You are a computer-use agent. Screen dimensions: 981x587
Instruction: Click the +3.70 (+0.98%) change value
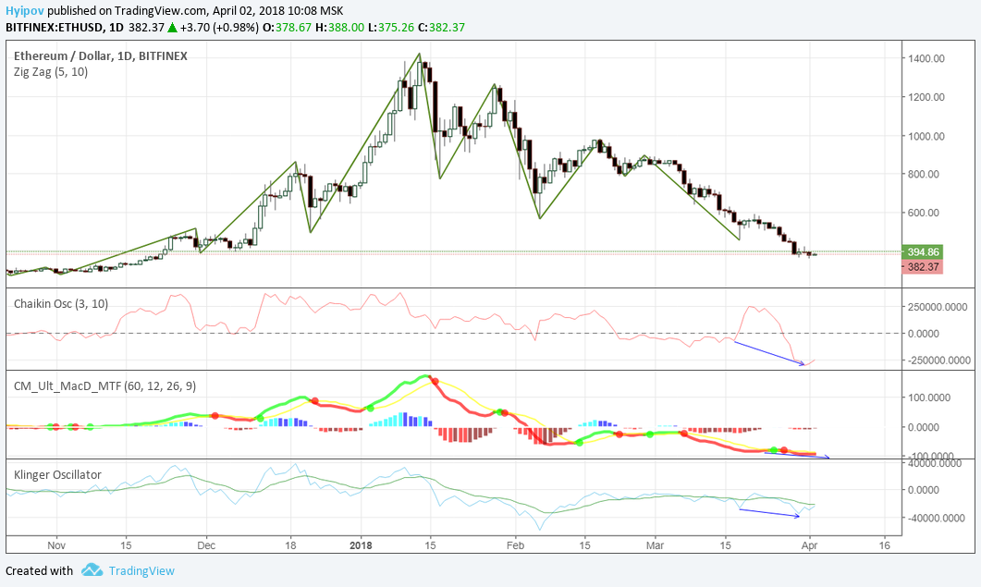(x=219, y=28)
